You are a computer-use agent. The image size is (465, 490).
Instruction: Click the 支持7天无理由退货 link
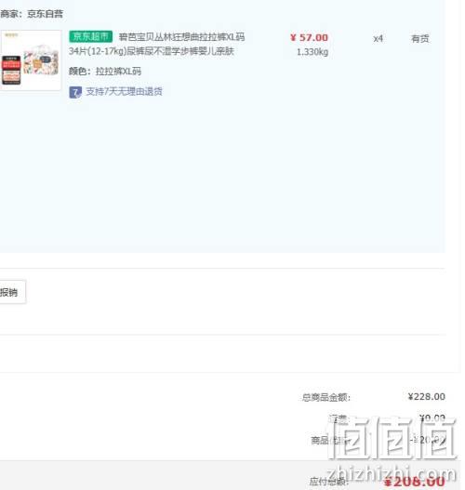click(x=124, y=91)
